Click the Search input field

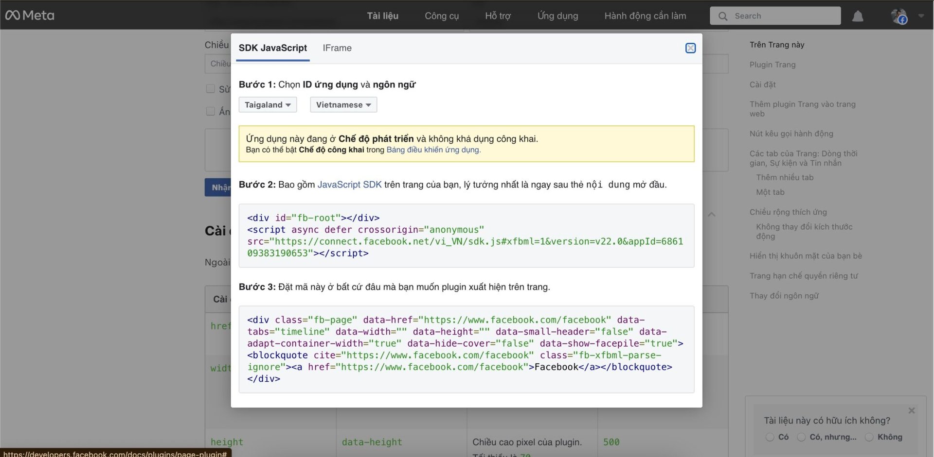coord(783,16)
